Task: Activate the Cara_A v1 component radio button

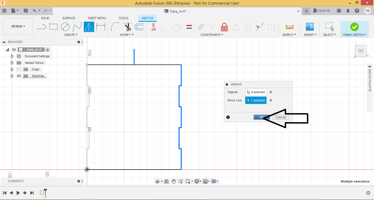Action: [x=48, y=50]
